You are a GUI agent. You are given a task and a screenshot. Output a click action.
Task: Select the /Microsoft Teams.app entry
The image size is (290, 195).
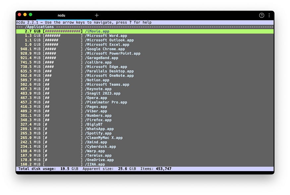[145, 84]
